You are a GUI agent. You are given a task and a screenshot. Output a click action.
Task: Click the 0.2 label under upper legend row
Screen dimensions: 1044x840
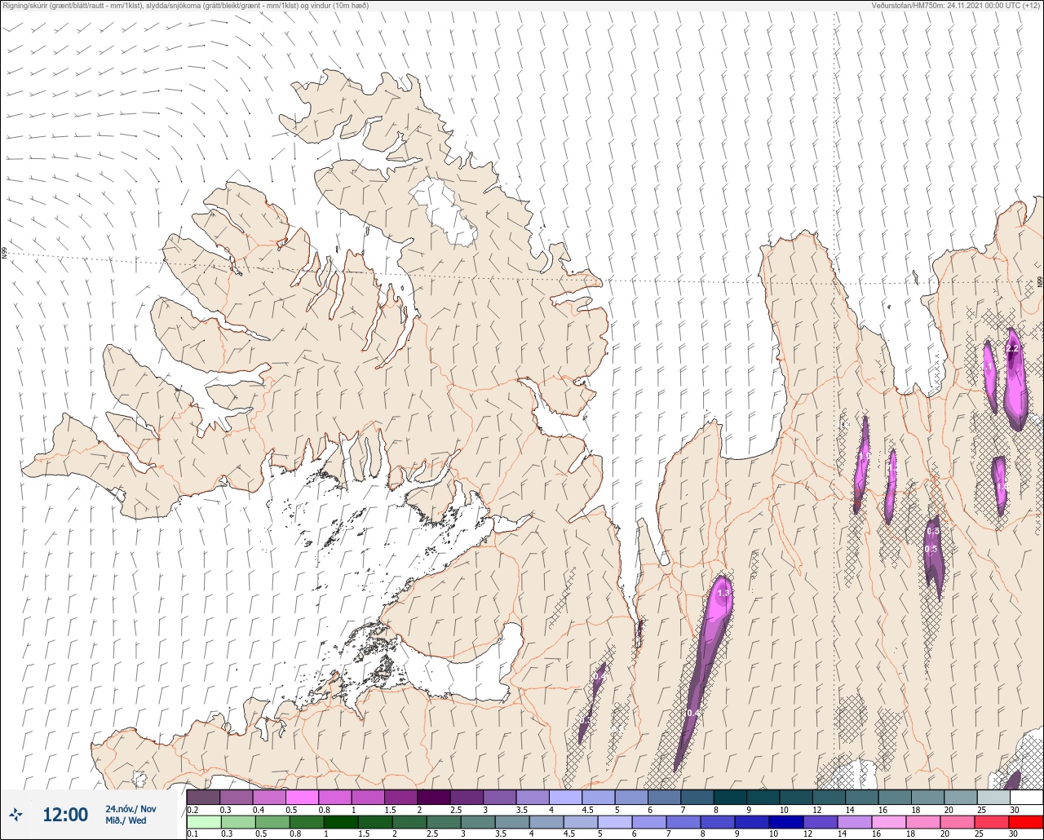[192, 809]
